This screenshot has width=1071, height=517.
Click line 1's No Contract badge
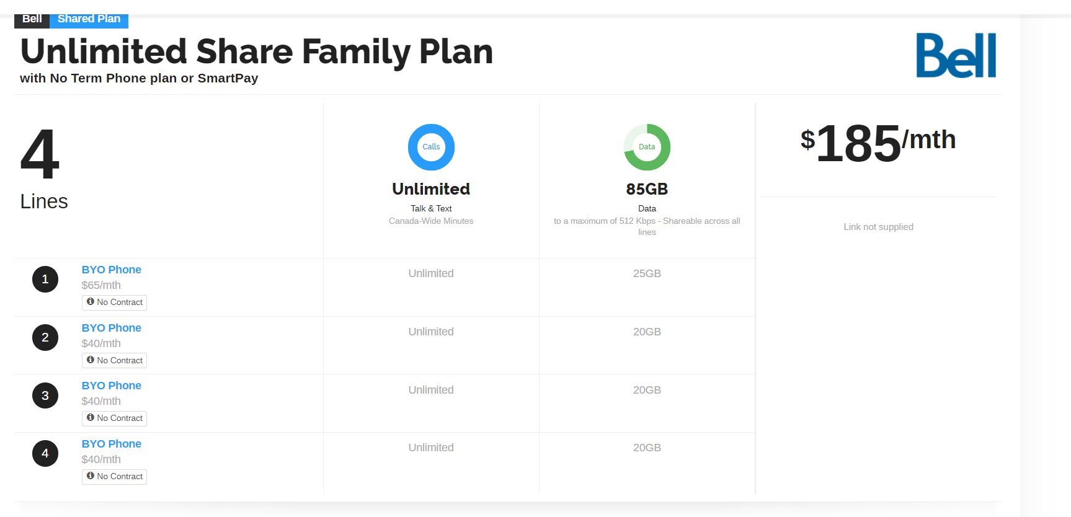115,302
